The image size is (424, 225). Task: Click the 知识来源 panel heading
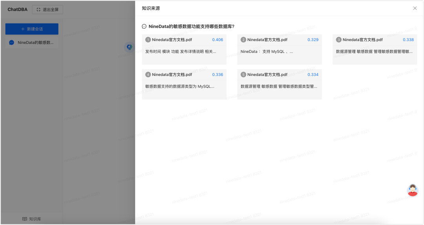151,8
